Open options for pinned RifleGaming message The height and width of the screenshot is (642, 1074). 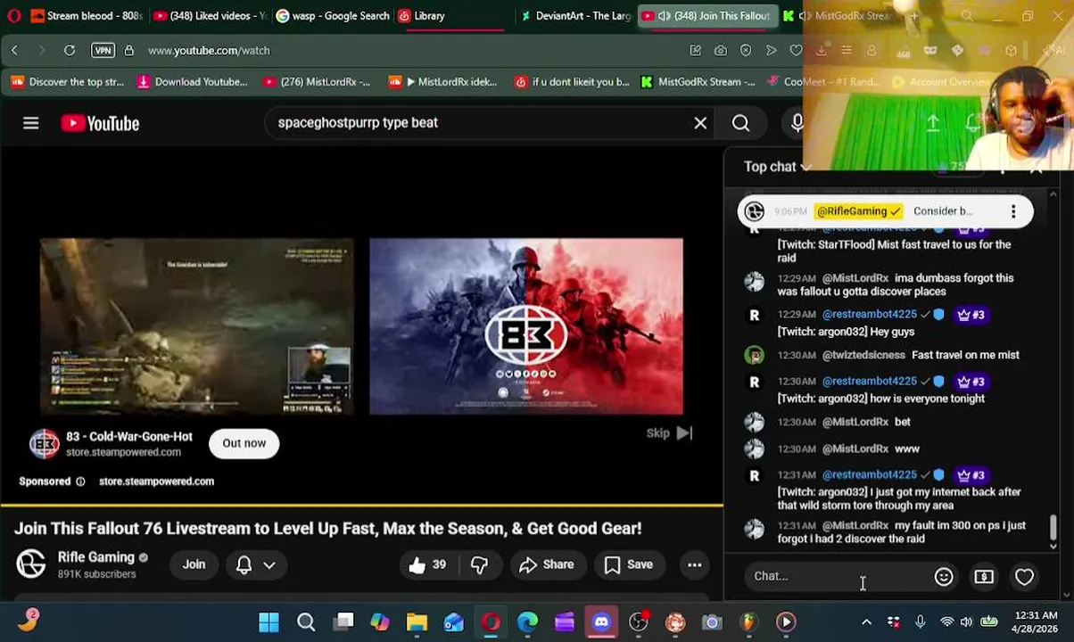click(1013, 211)
